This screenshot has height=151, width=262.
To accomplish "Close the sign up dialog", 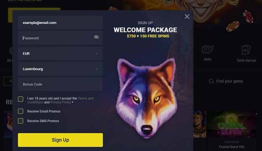I will [187, 16].
